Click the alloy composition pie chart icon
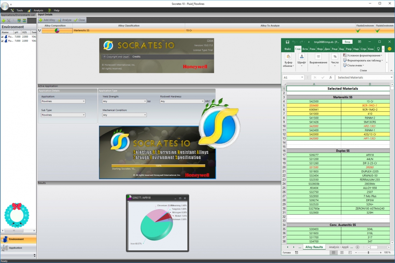Screen dimensions: 395x263 [x=57, y=30]
